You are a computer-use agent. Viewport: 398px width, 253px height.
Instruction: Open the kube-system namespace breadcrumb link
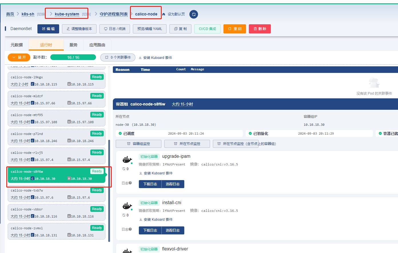(x=67, y=14)
